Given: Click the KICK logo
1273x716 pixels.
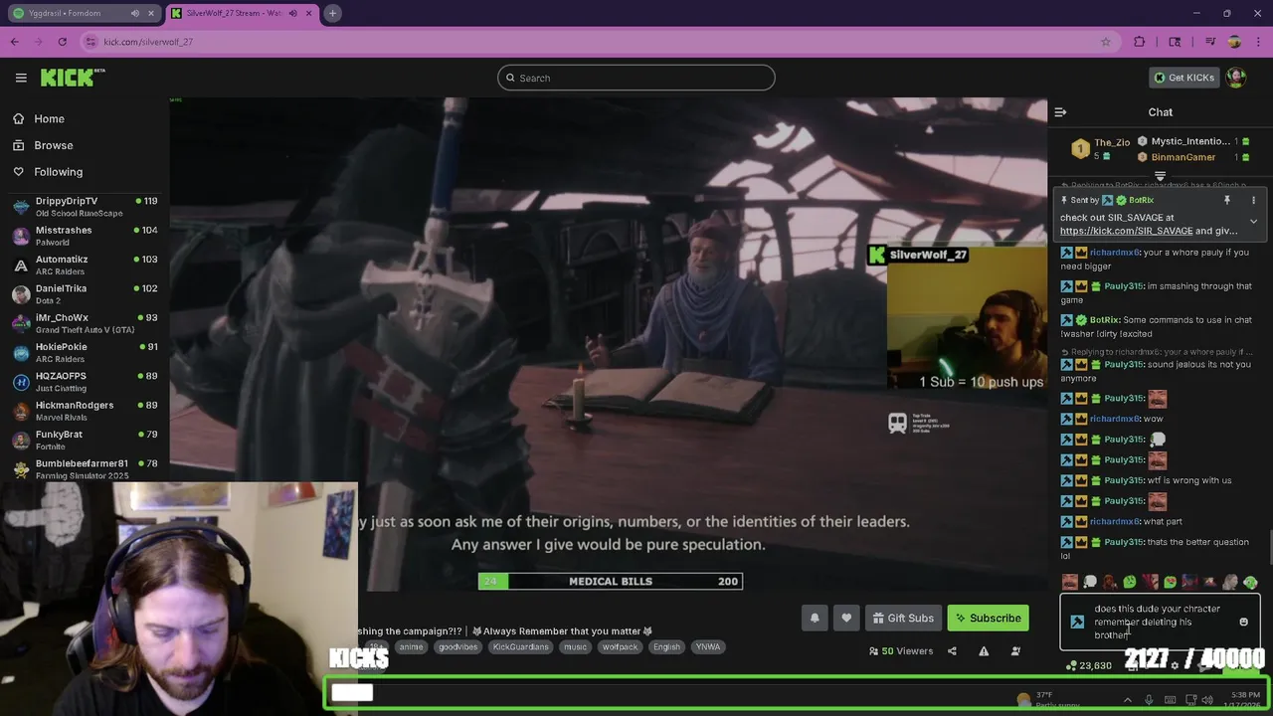Looking at the screenshot, I should click(73, 78).
